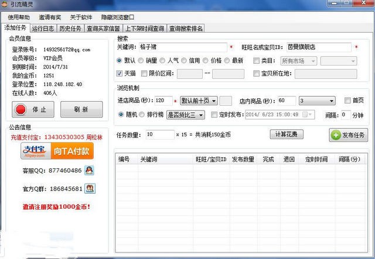Select the 销量 sort radio button
Screen dimensions: 375x259
coord(141,60)
